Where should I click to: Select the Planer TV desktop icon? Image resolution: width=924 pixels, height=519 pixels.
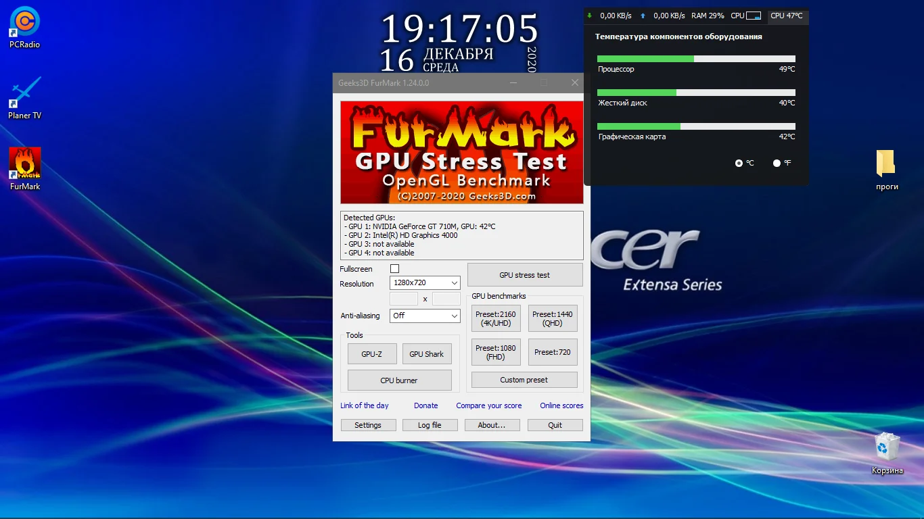[x=24, y=98]
